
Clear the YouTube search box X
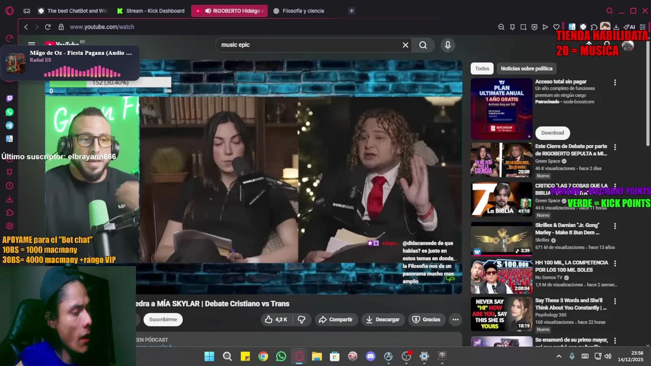point(405,45)
